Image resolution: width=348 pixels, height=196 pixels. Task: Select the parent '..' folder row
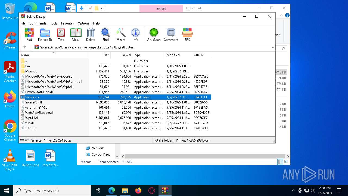[116, 61]
